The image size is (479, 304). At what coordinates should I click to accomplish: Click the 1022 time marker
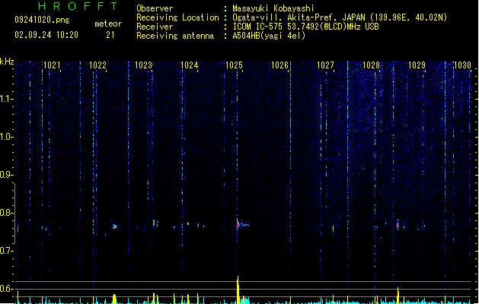[x=97, y=65]
